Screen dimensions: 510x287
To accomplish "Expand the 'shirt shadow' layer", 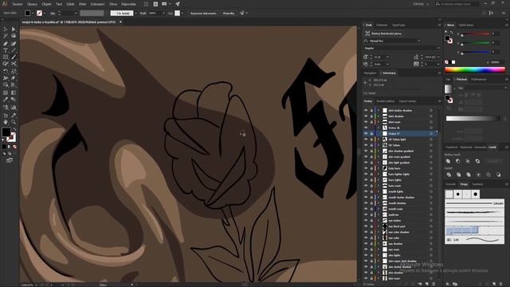I will (379, 116).
